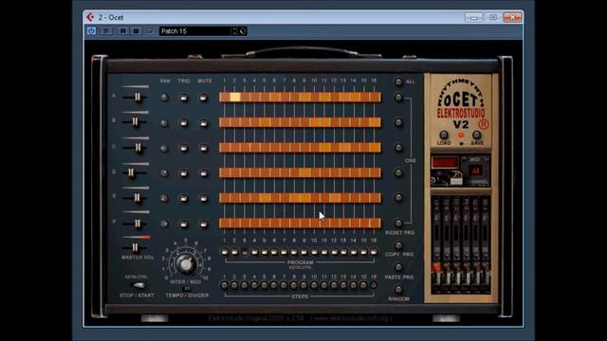Image resolution: width=607 pixels, height=341 pixels.
Task: Click the MASTER VOL slider handle
Action: coord(135,247)
